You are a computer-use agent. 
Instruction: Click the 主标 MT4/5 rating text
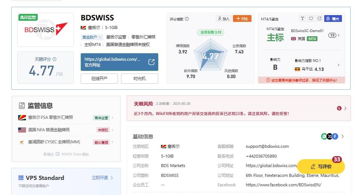[x=275, y=37]
